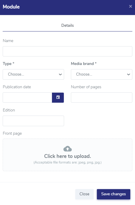Click the acceptable file formats hint text
The width and height of the screenshot is (135, 205).
pyautogui.click(x=67, y=162)
